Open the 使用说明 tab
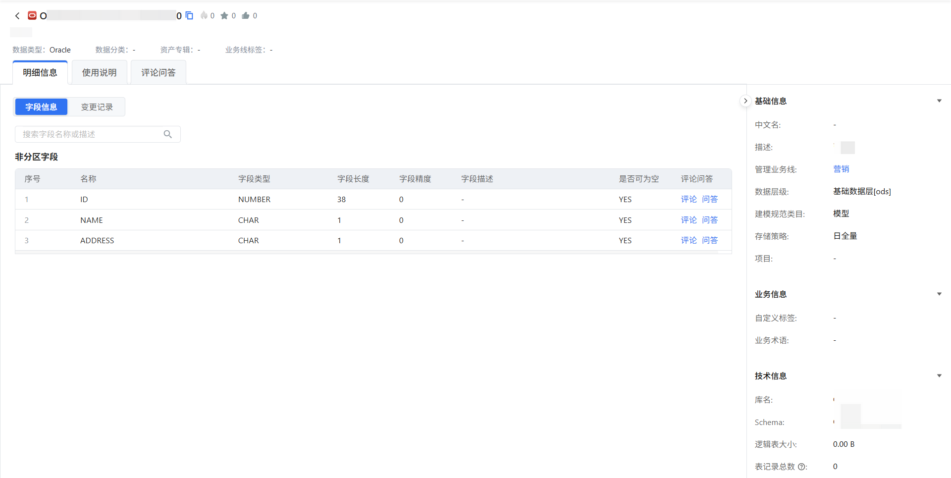The width and height of the screenshot is (951, 478). pyautogui.click(x=99, y=73)
